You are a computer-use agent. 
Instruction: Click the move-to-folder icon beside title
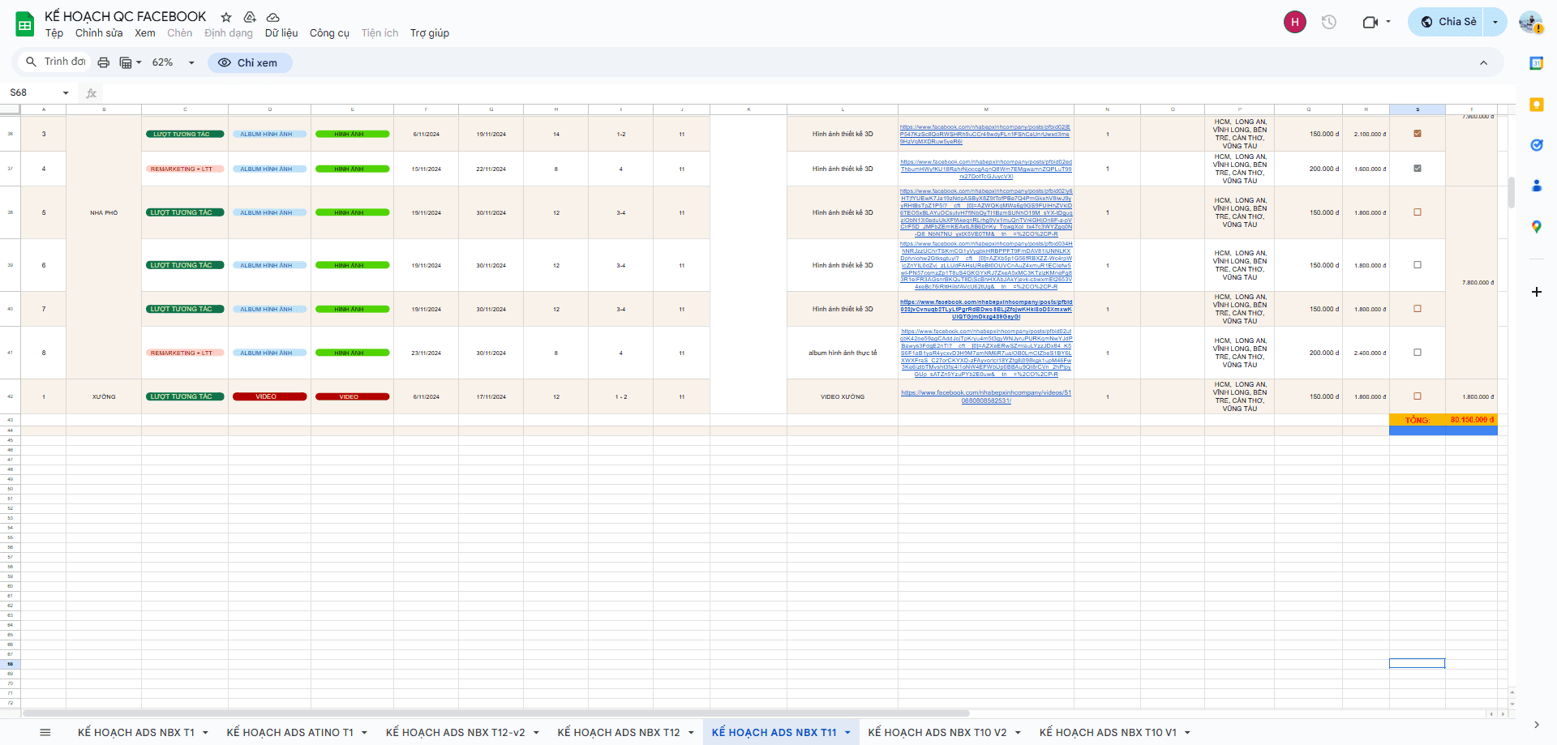click(x=250, y=17)
